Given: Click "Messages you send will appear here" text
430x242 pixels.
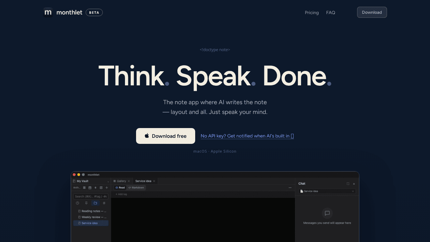Looking at the screenshot, I should (327, 223).
